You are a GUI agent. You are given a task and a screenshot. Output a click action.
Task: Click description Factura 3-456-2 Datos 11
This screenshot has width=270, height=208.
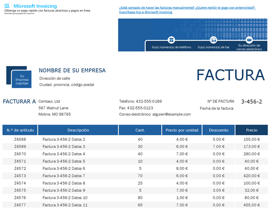(x=65, y=205)
